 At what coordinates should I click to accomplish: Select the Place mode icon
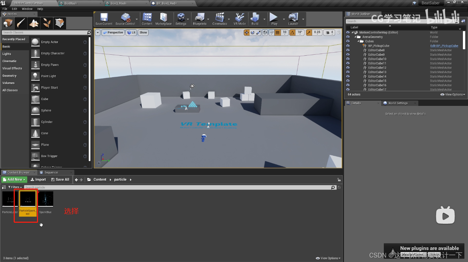point(8,23)
